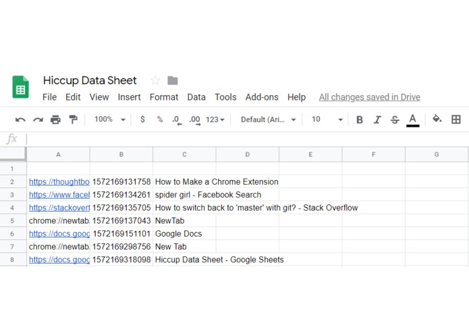Viewport: 469px width, 333px height.
Task: Open the https://thoughtbo link in row 2
Action: (59, 182)
